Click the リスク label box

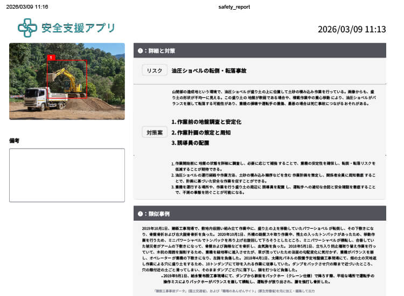point(155,71)
